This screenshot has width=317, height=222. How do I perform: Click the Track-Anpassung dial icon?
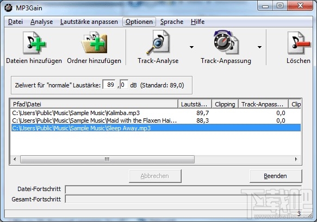pyautogui.click(x=226, y=42)
